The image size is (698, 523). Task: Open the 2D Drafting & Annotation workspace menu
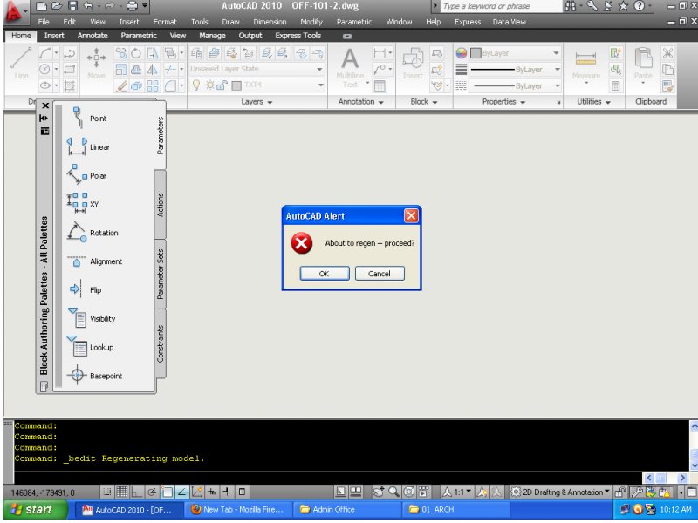tap(560, 492)
